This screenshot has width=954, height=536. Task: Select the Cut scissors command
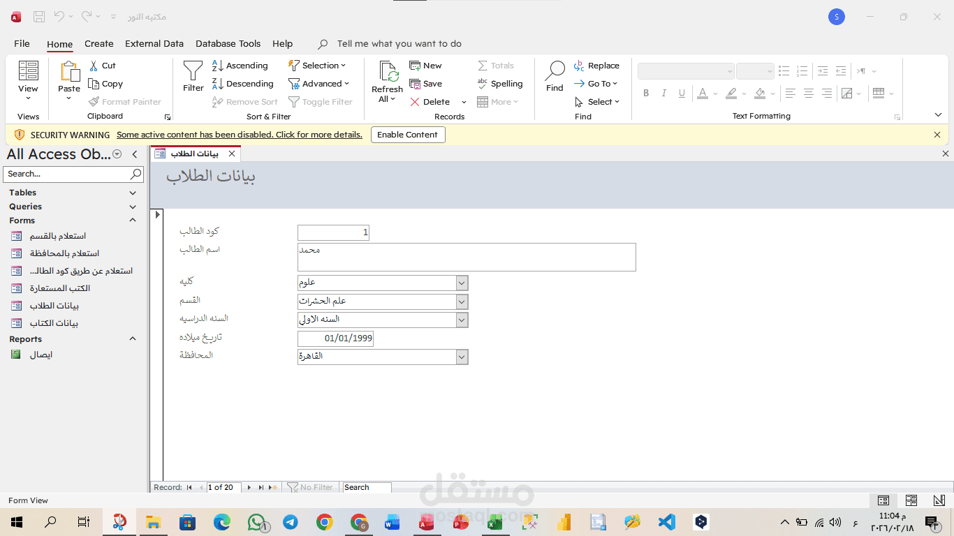(x=103, y=66)
